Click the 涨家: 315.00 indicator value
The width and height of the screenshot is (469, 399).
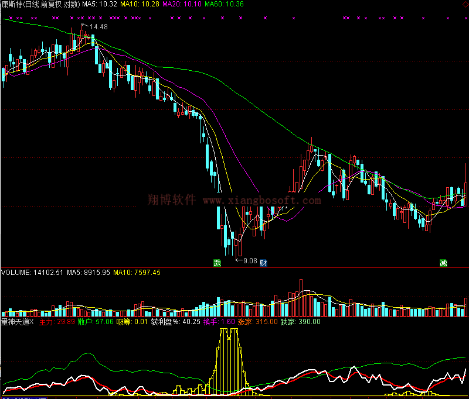[257, 322]
